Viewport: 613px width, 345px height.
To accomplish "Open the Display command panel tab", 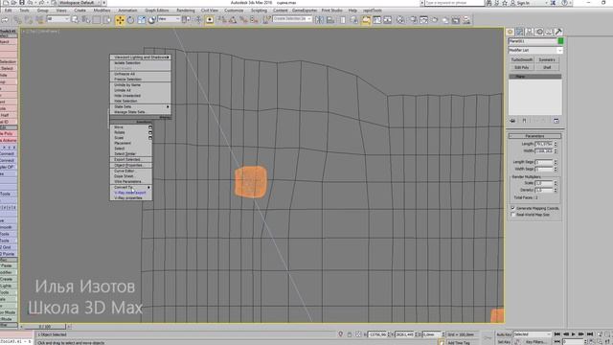I will (x=549, y=32).
